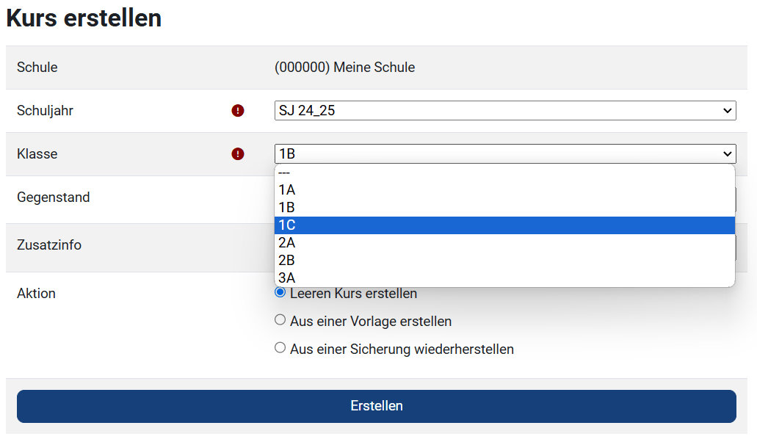Choose "Aus einer Vorlage erstellen" option

[x=280, y=319]
